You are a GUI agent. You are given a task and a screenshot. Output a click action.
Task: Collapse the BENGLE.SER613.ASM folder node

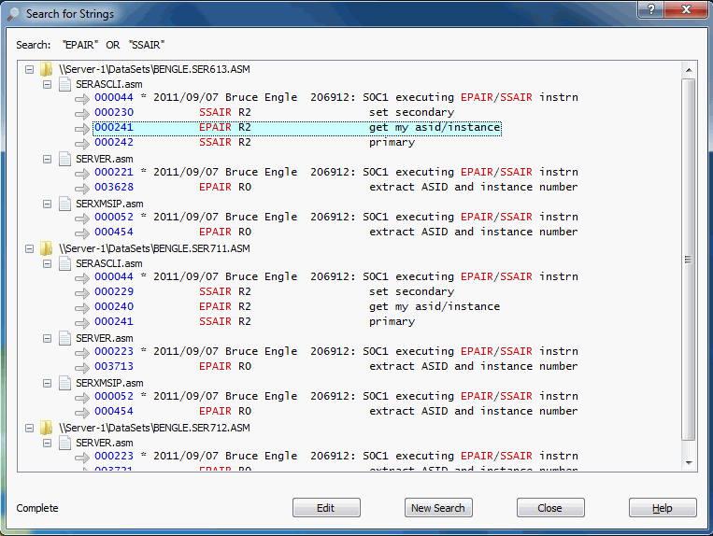pos(30,69)
